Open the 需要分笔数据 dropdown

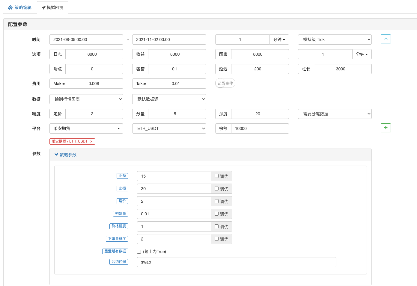coord(335,114)
